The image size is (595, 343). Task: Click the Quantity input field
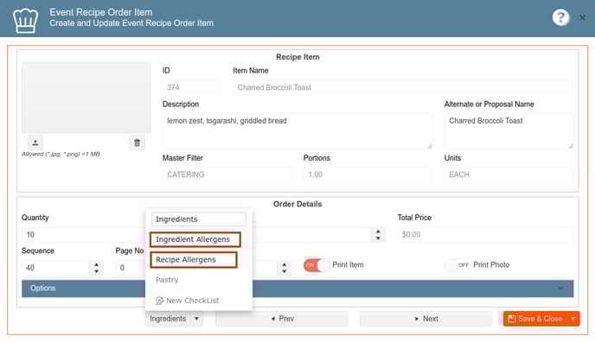coord(84,235)
